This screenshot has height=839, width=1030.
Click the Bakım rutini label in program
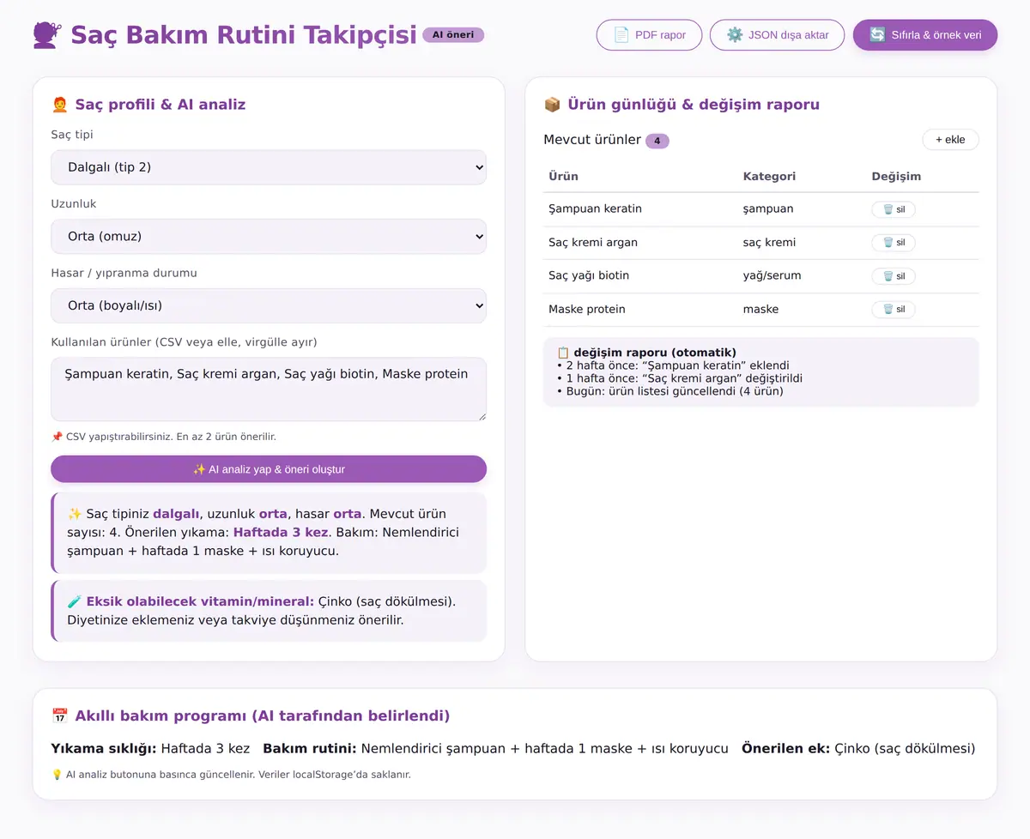[310, 748]
